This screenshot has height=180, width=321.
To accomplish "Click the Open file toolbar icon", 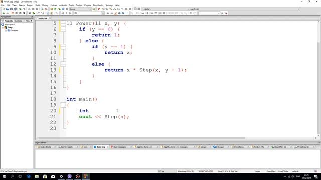I will (x=7, y=9).
